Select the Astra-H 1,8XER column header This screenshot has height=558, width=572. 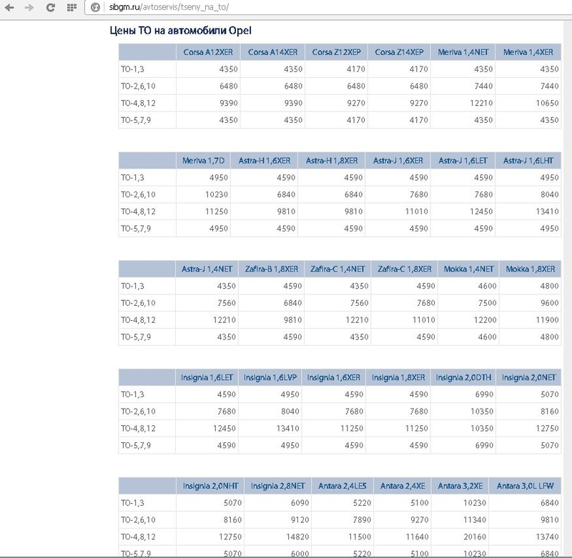click(x=332, y=161)
